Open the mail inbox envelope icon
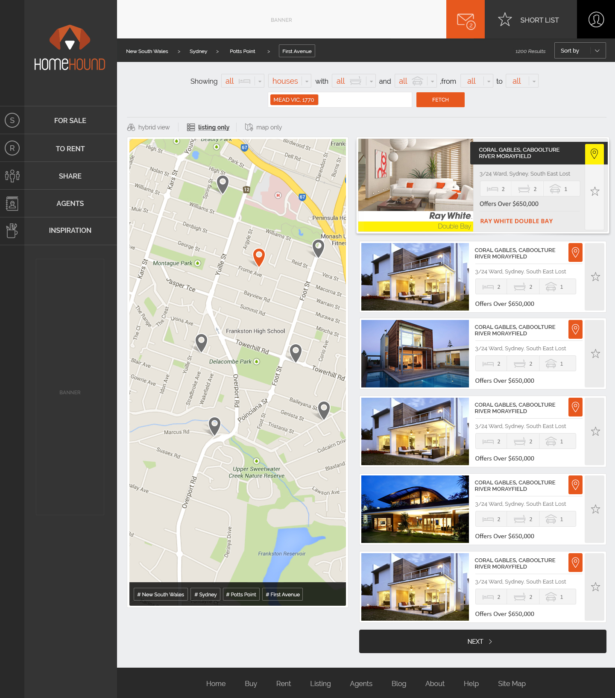This screenshot has width=615, height=698. click(x=465, y=20)
